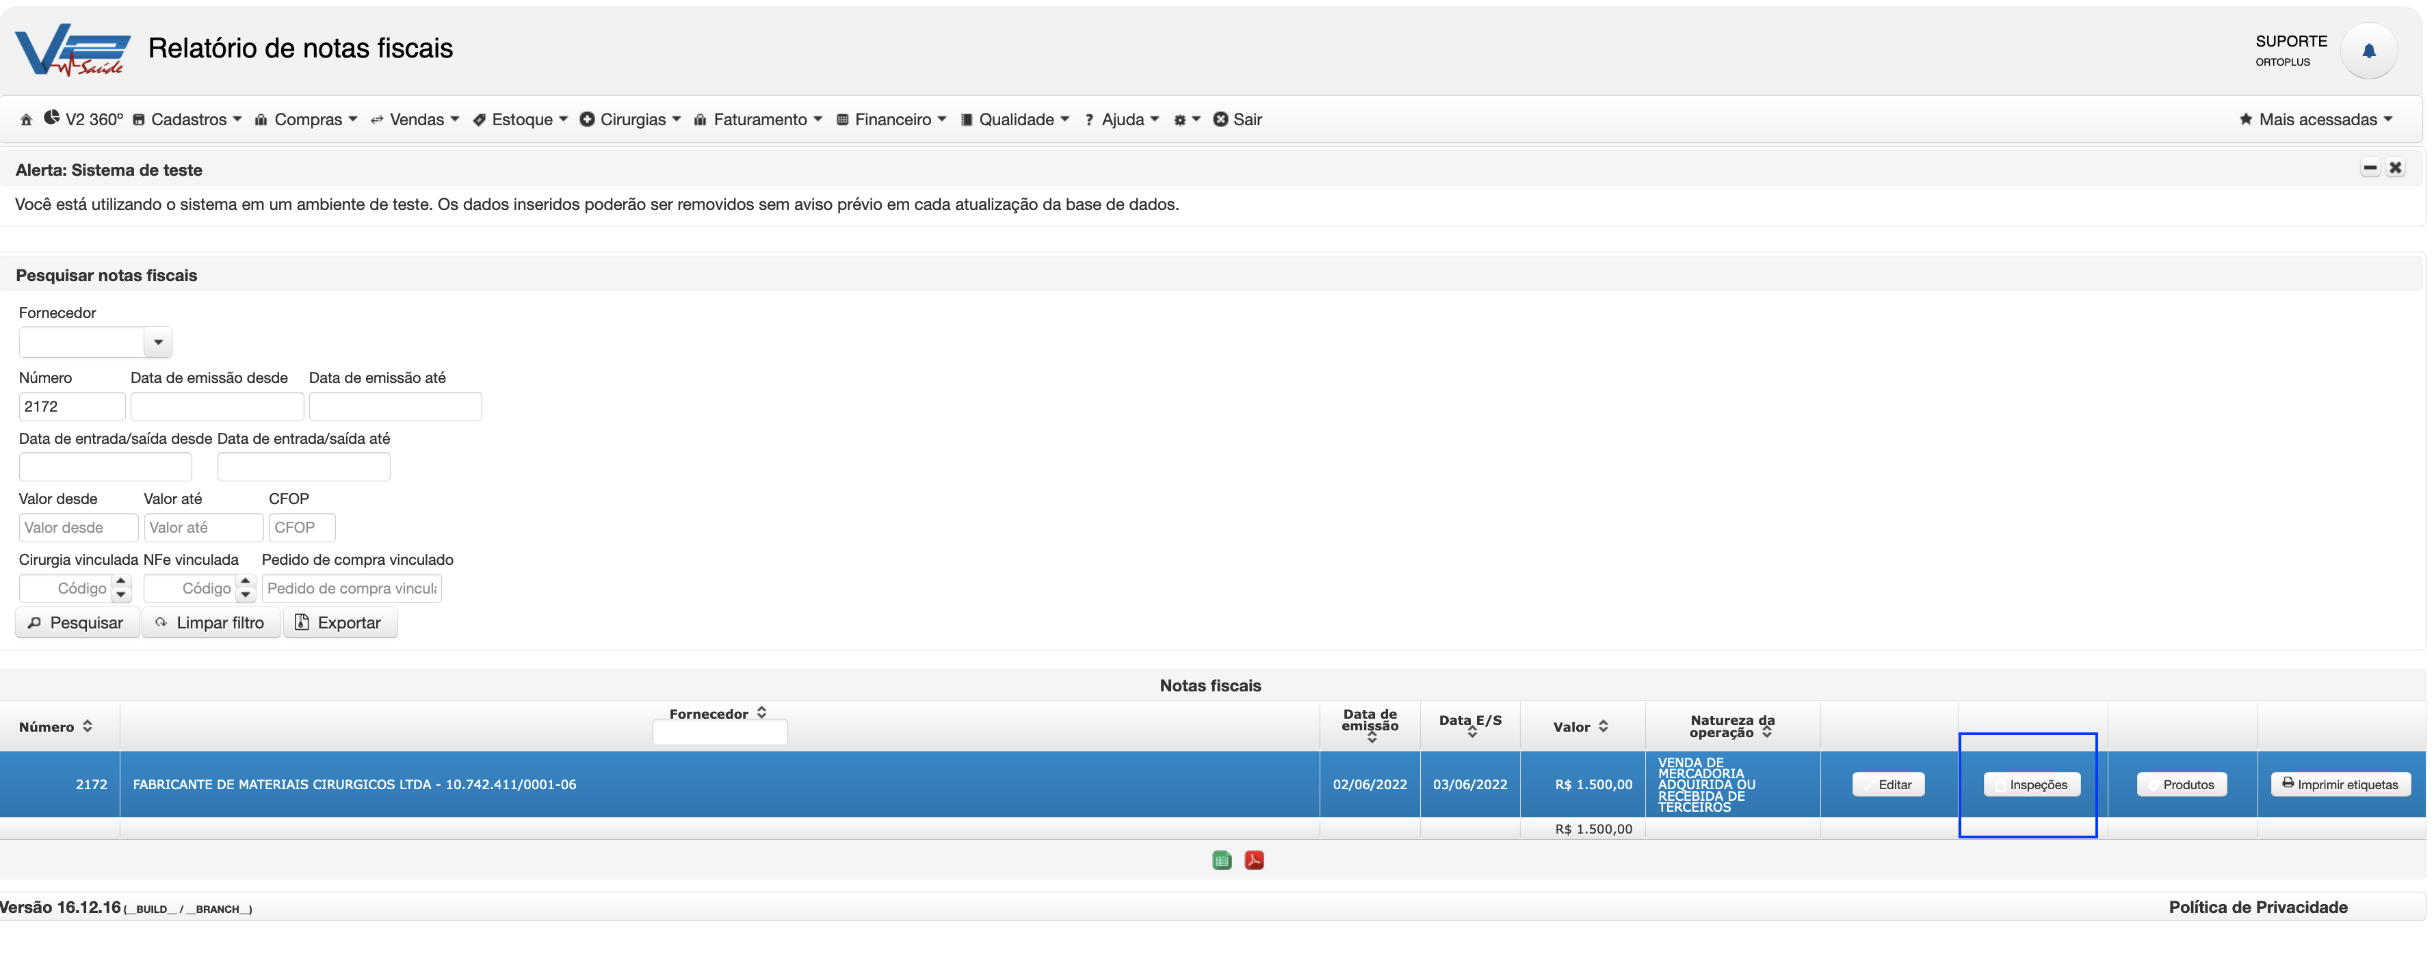Click the V2 Saúde logo
Screen dimensions: 2434x956
tap(73, 50)
